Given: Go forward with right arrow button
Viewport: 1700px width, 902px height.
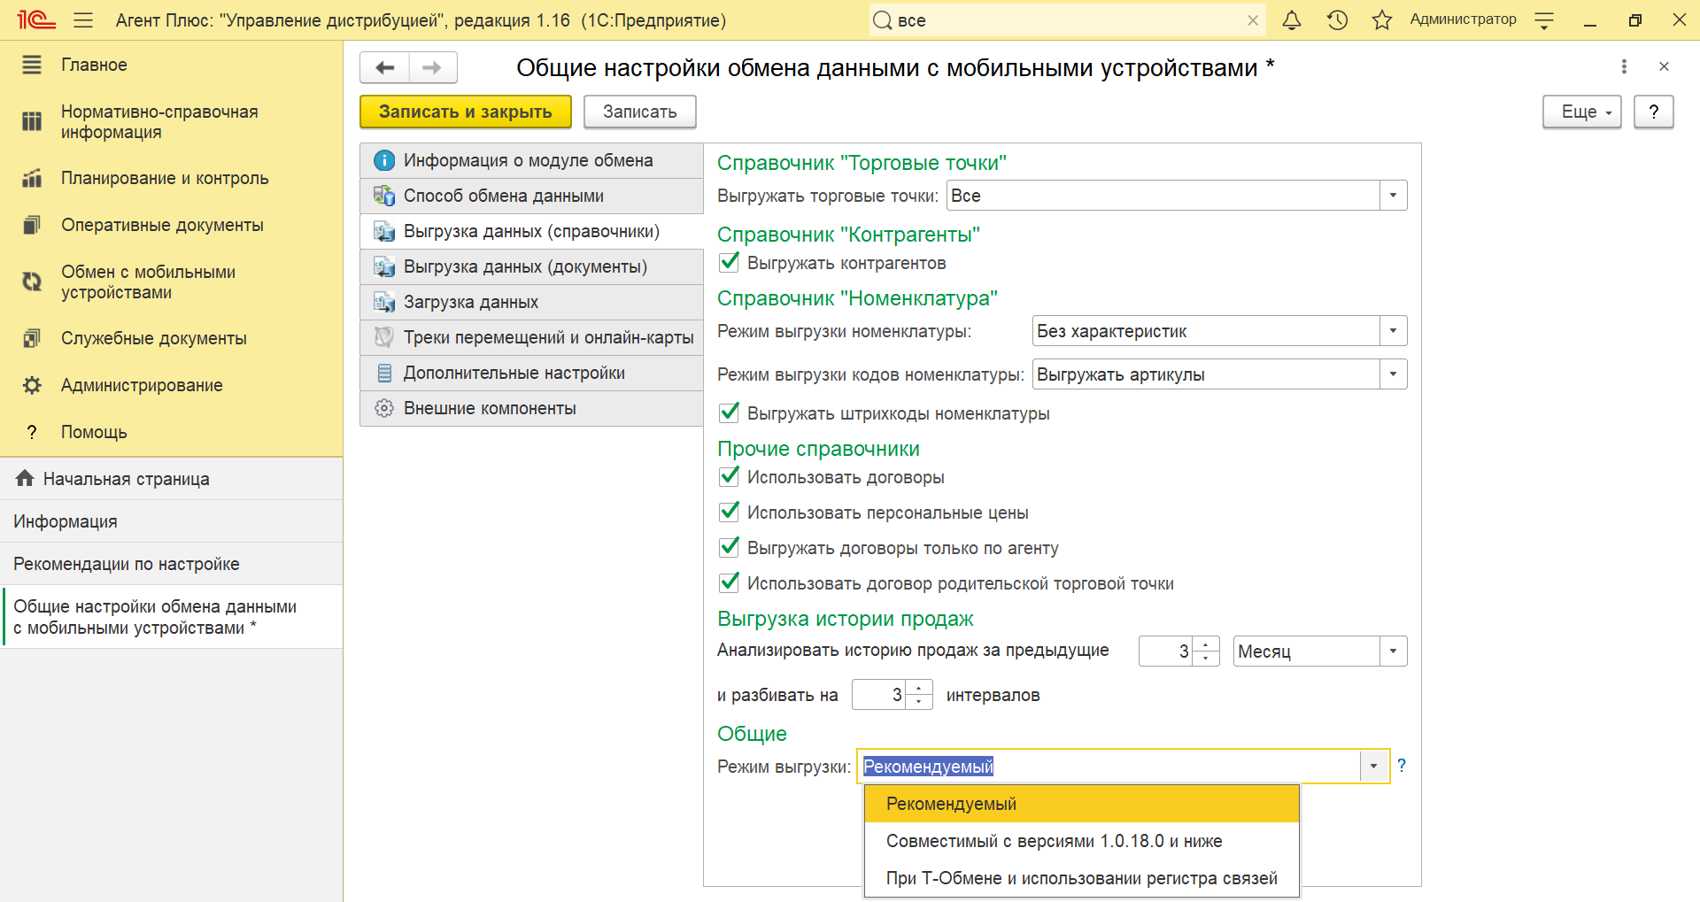Looking at the screenshot, I should point(432,67).
